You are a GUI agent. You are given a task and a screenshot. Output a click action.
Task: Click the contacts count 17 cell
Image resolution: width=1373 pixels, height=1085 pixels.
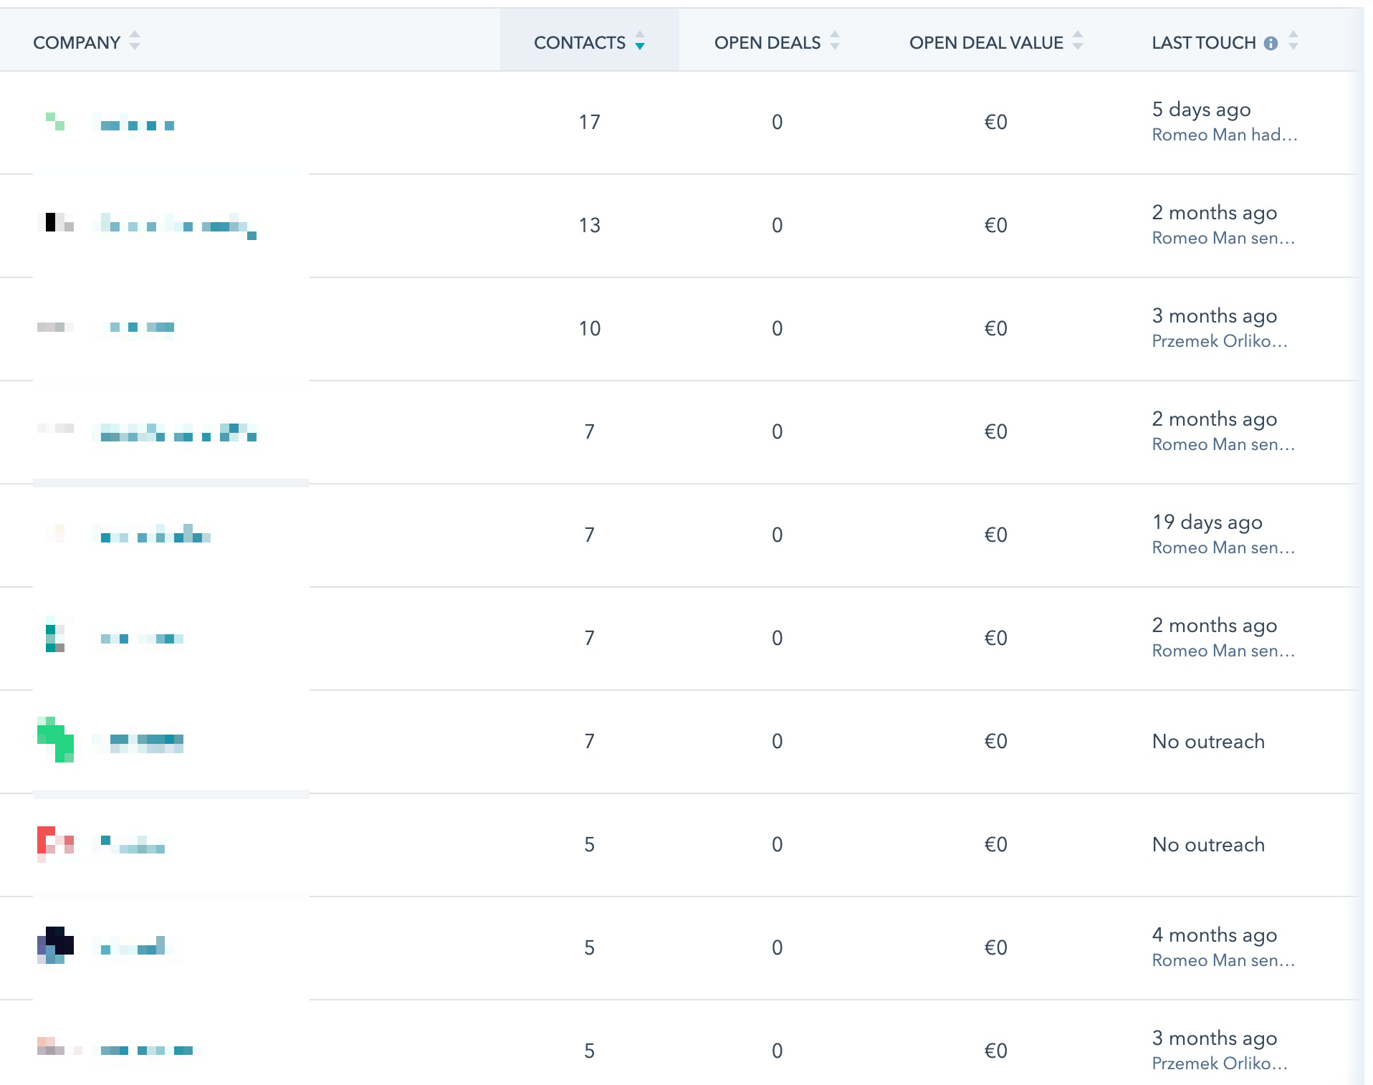589,122
